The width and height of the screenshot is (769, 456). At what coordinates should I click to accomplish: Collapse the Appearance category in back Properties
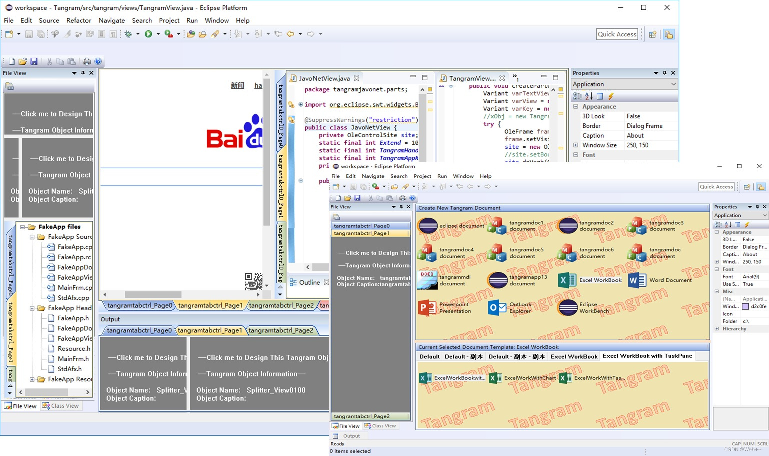(576, 106)
